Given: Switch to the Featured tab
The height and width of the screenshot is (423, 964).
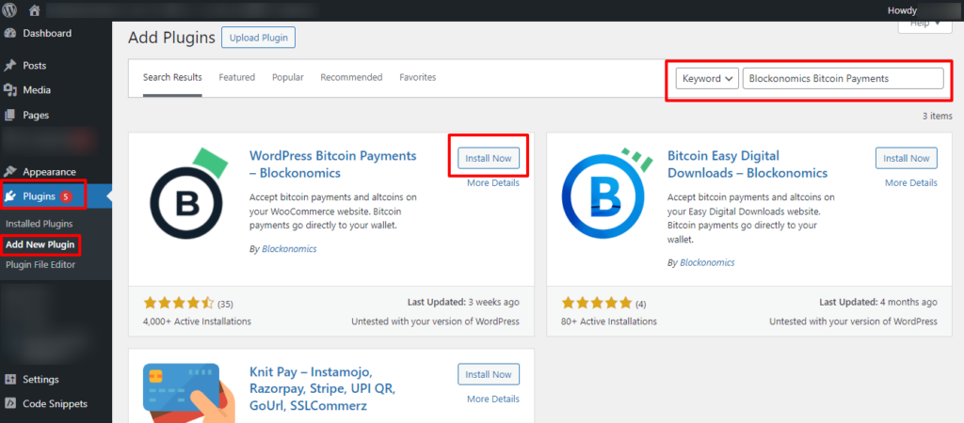Looking at the screenshot, I should coord(236,77).
